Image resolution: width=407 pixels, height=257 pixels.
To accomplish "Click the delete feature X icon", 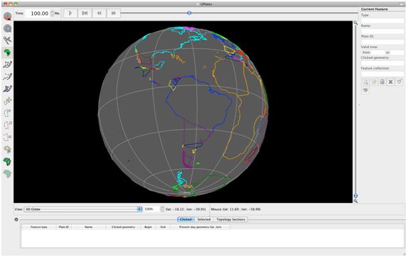I will point(390,82).
